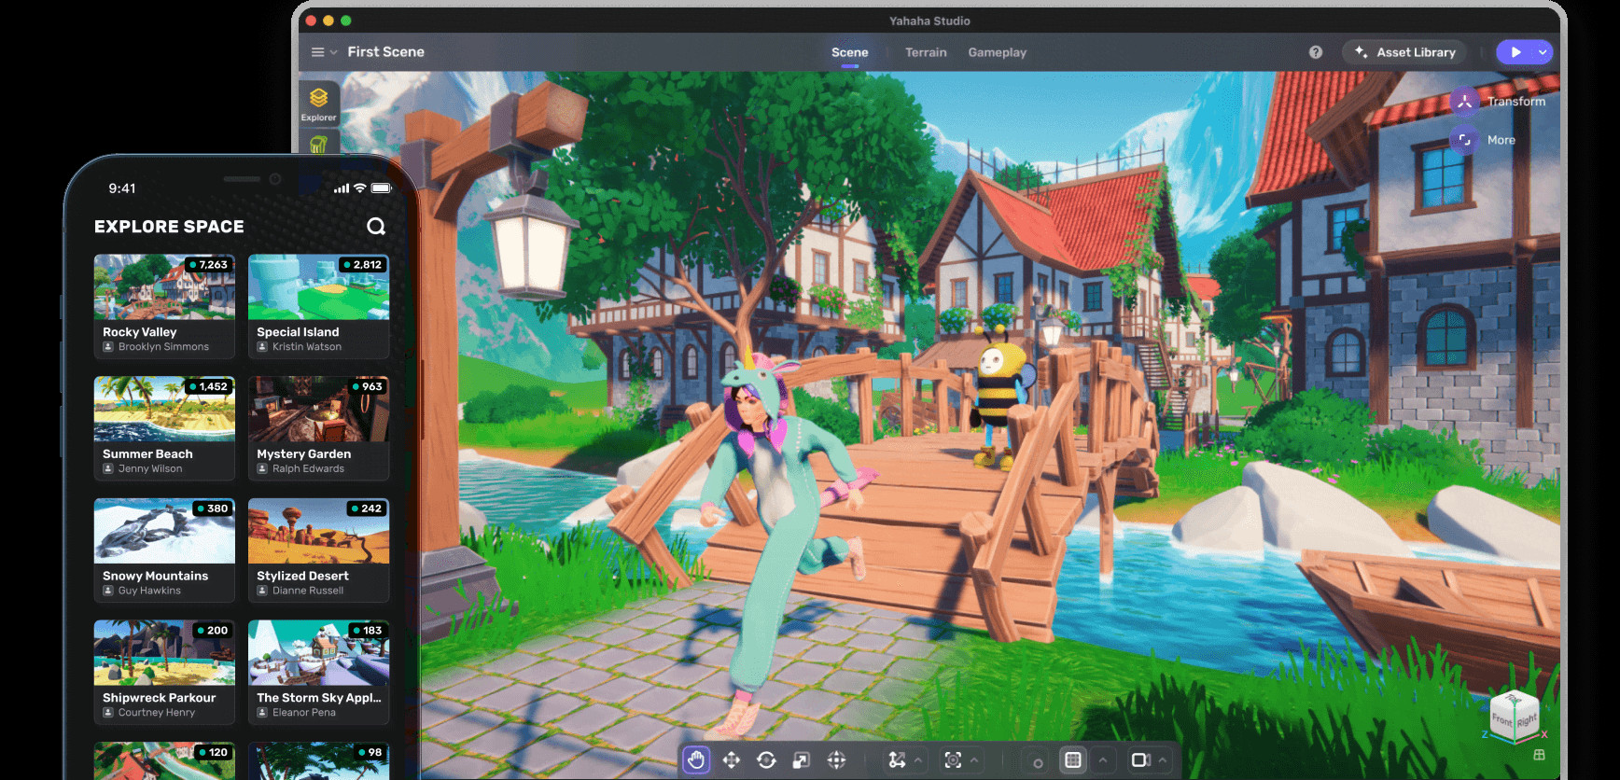
Task: Select the Move tool in bottom toolbar
Action: (732, 759)
